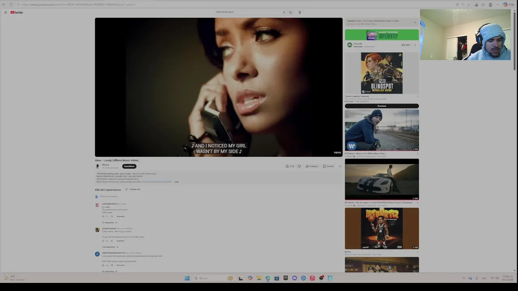Click the YouTube logo home link
Viewport: 518px width, 291px height.
click(17, 13)
